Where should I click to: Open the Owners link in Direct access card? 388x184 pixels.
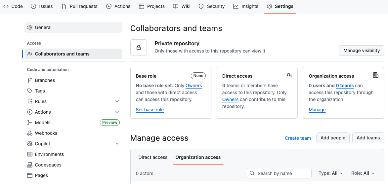tap(230, 99)
